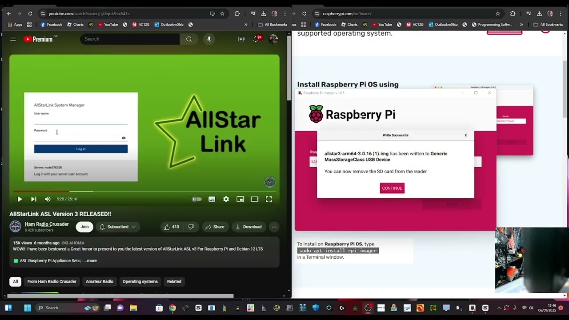Enter fullscreen in video player
Image resolution: width=569 pixels, height=320 pixels.
[x=269, y=199]
